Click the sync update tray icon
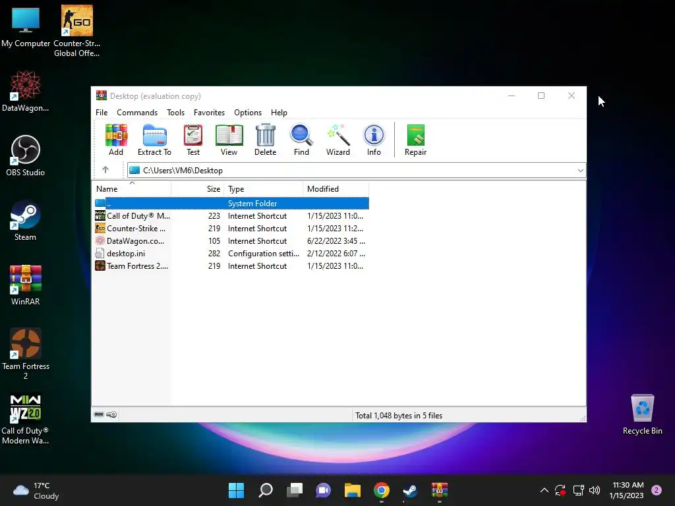Viewport: 675px width, 506px height. pos(560,490)
